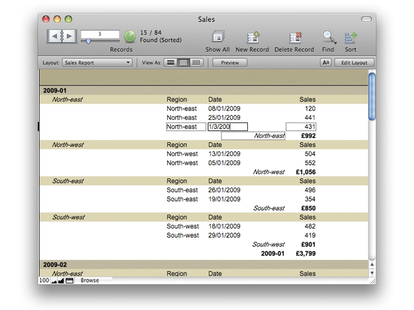This screenshot has height=310, width=414.
Task: Click the Aa formatting bar button
Action: tap(326, 63)
